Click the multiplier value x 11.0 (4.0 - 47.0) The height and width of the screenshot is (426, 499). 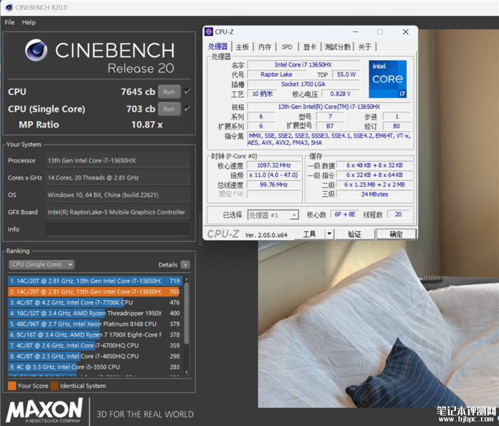point(274,175)
